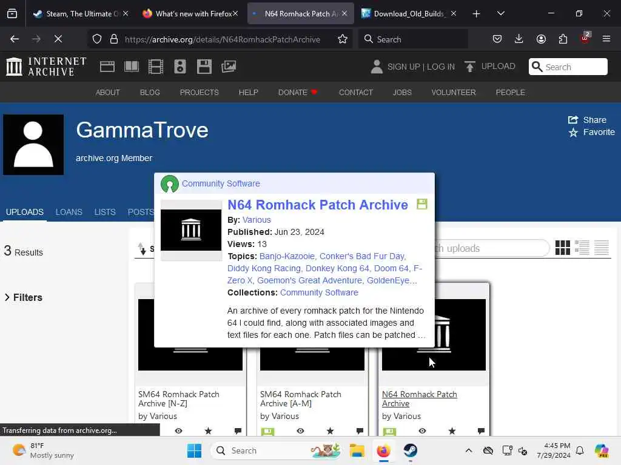Open Steam from taskbar
Screen dimensions: 621x465
pyautogui.click(x=411, y=450)
